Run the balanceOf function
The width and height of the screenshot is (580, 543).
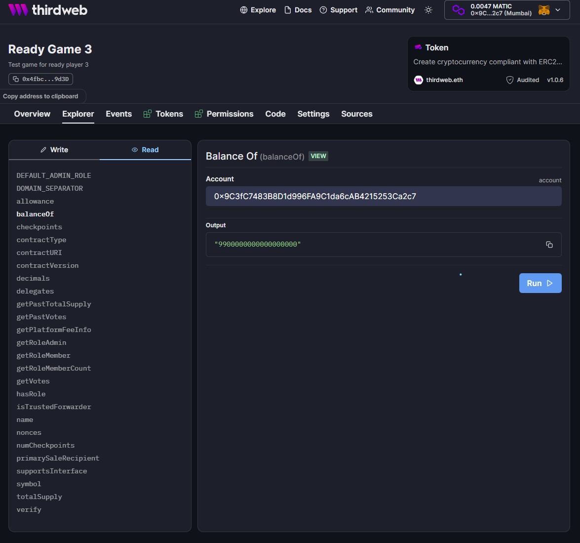(540, 283)
